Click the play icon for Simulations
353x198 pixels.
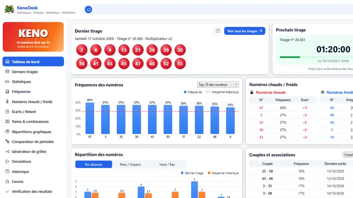(7, 161)
